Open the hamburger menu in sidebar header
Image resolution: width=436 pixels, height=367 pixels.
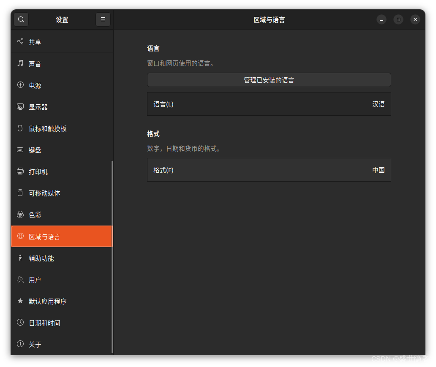pos(103,19)
